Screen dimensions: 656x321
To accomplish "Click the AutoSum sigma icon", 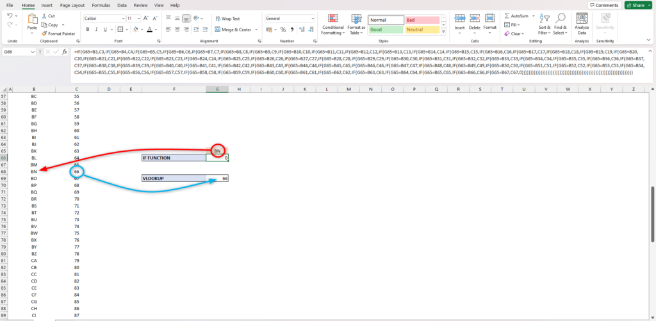I will click(507, 16).
